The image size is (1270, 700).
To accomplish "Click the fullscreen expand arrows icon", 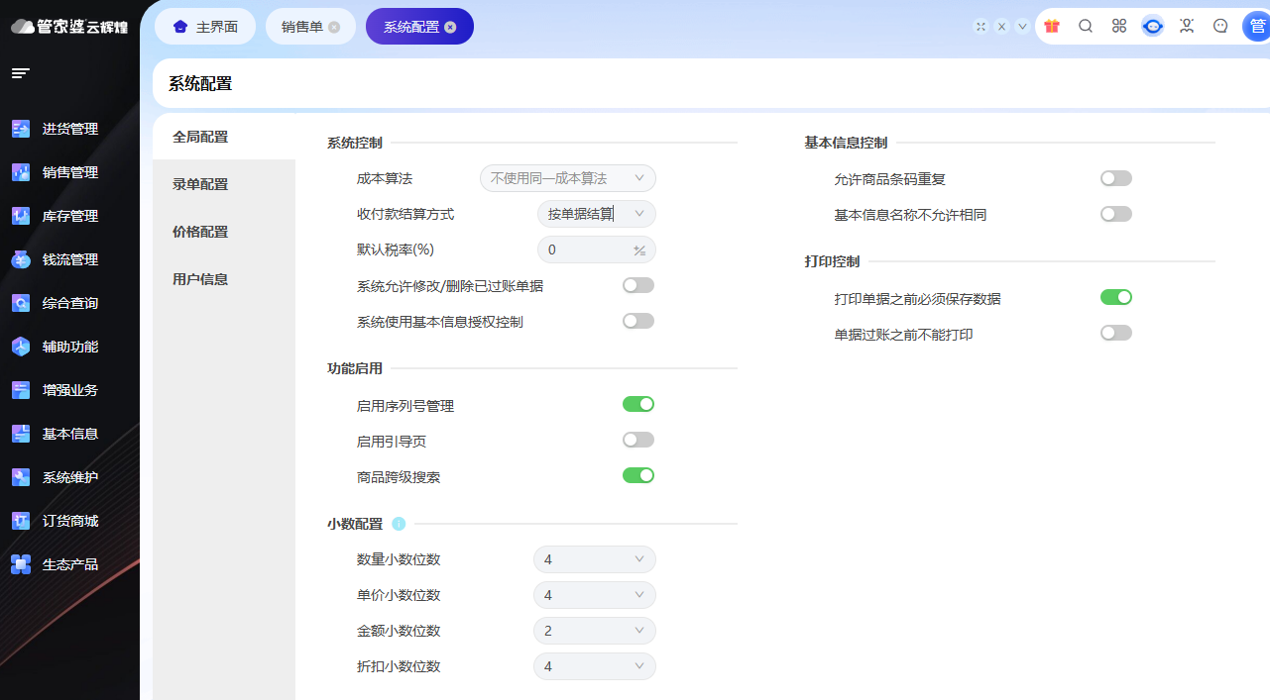I will 981,27.
